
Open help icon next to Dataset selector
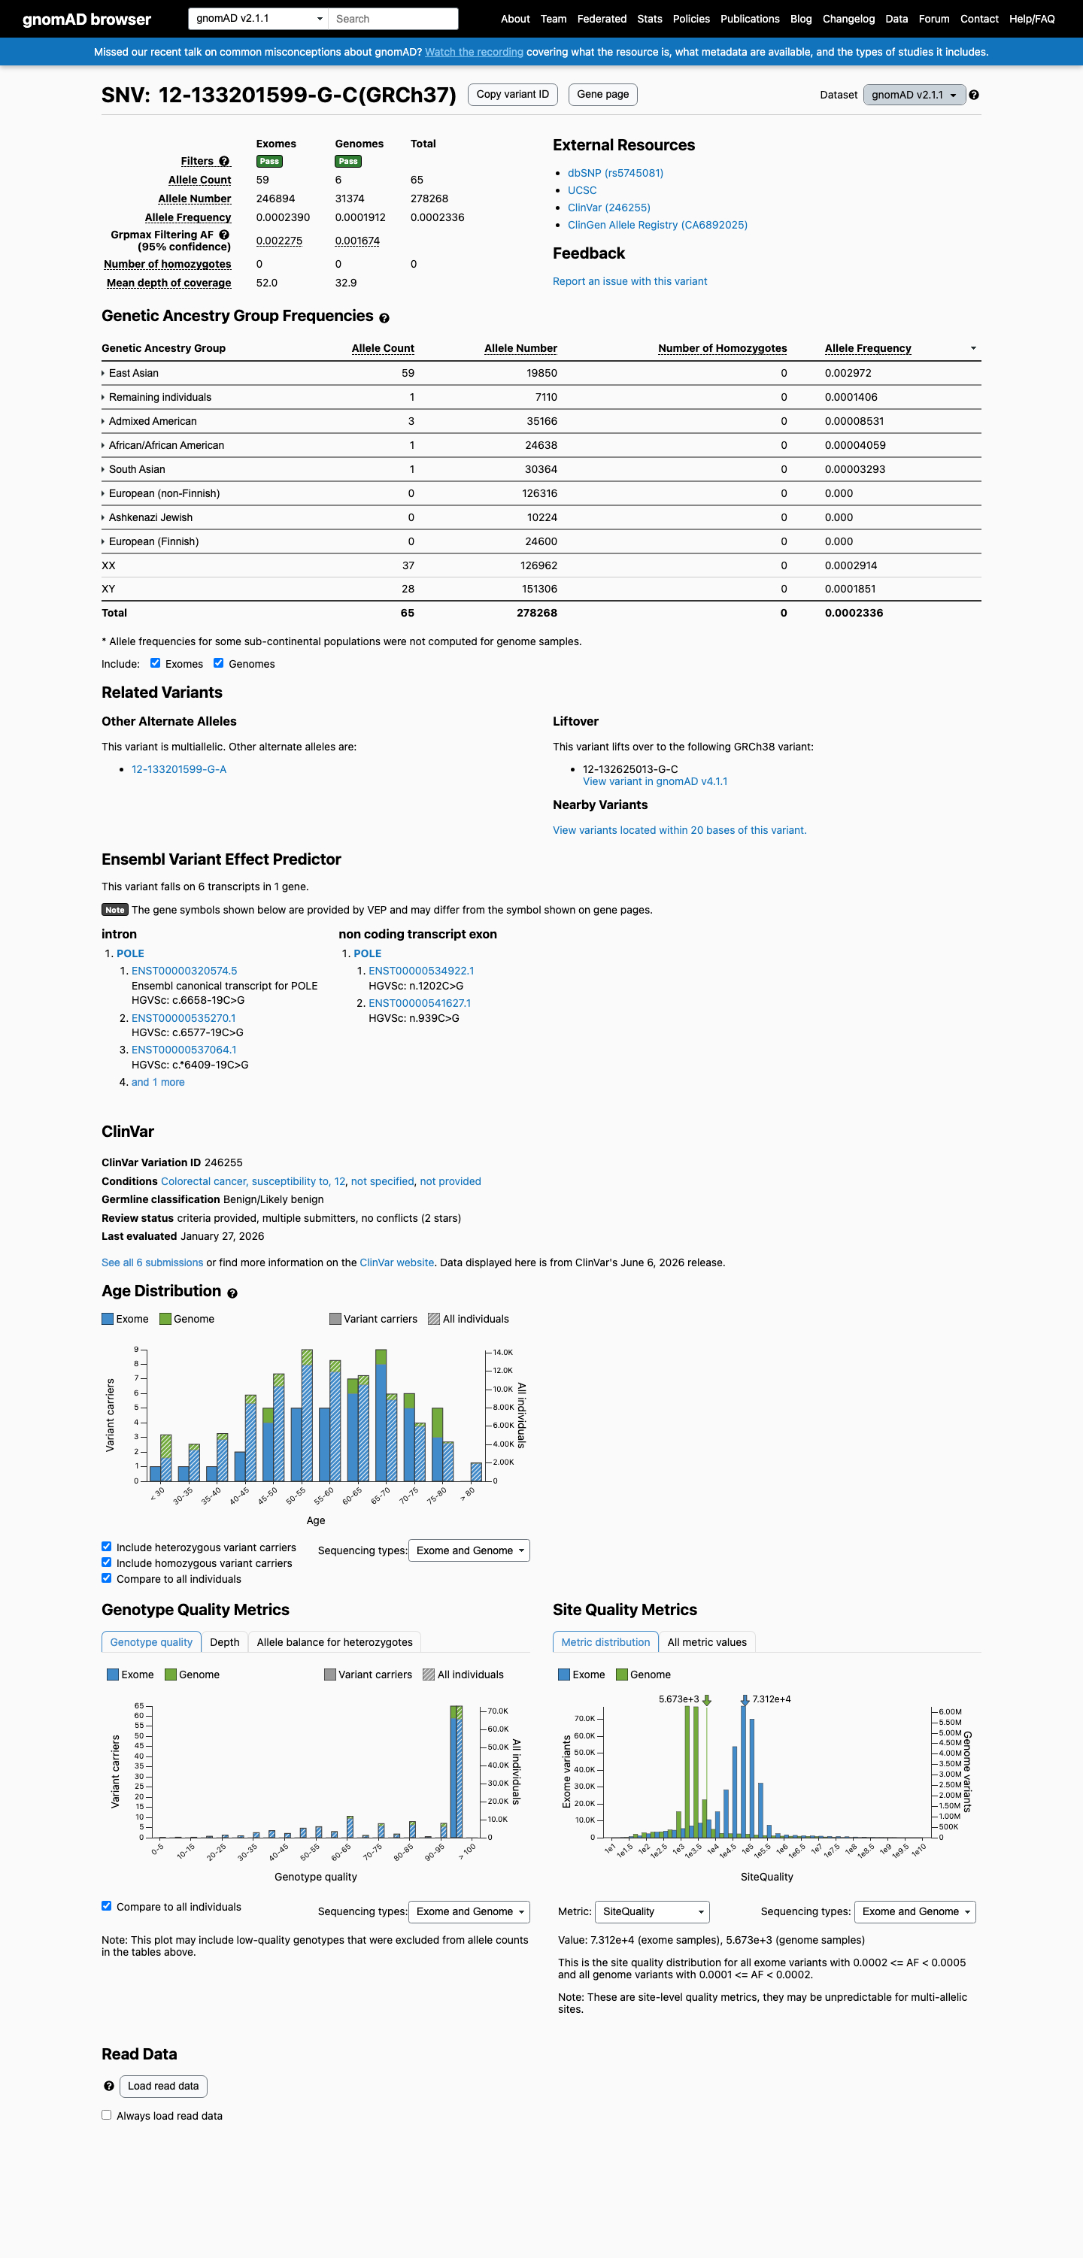coord(974,95)
